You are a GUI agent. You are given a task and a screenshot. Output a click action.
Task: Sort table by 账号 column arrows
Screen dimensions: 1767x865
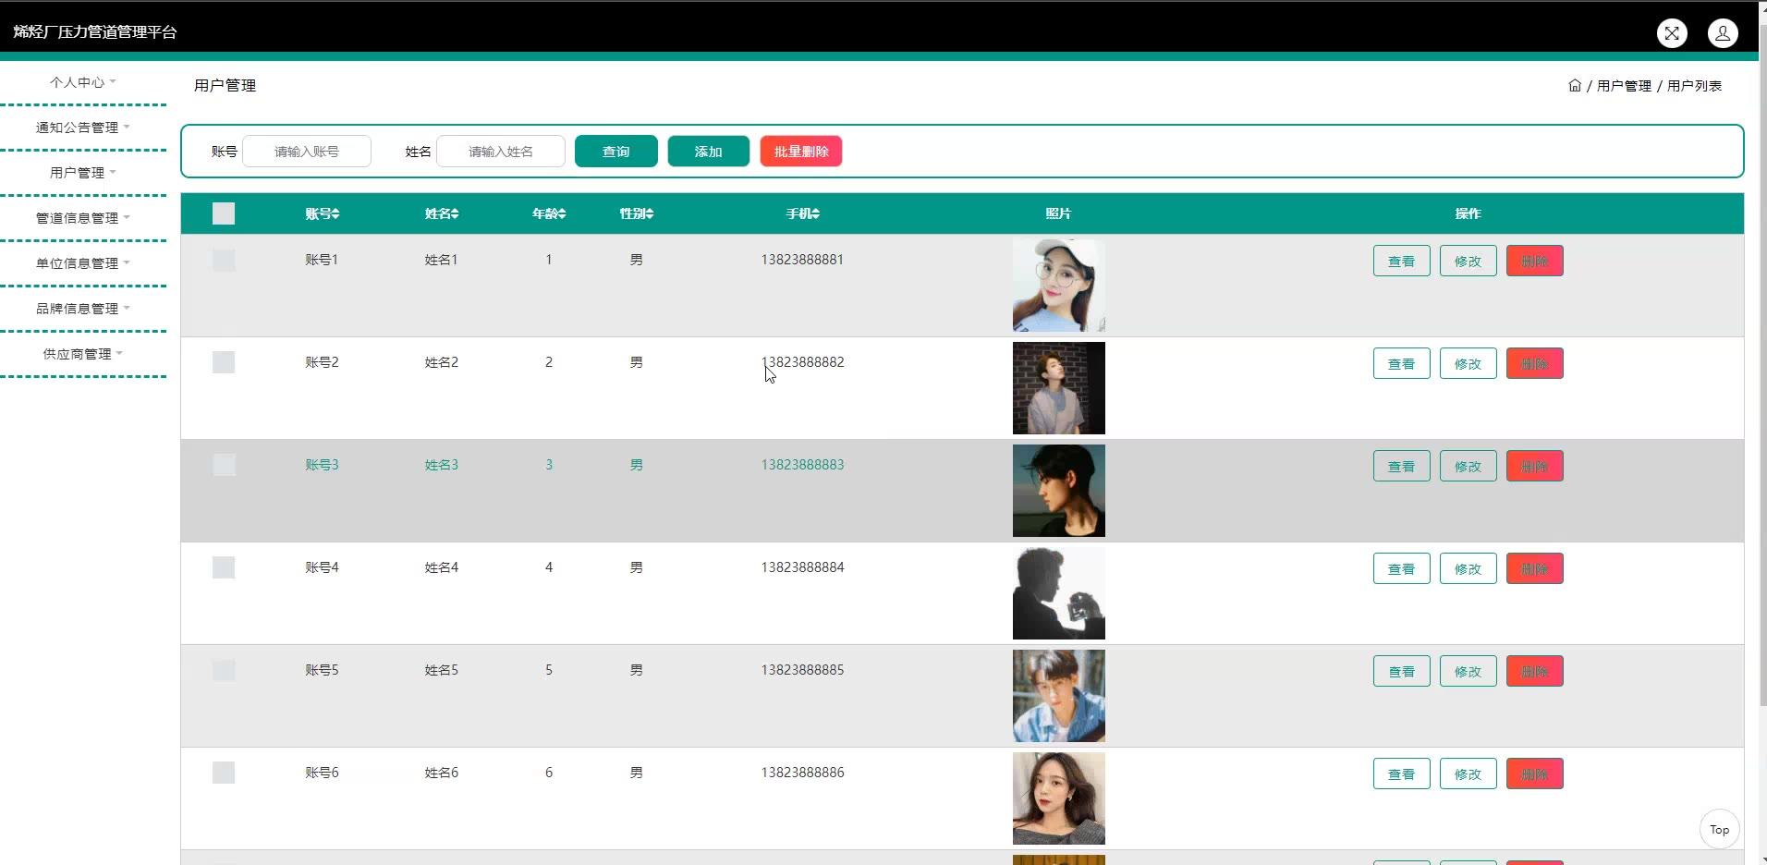pos(335,213)
